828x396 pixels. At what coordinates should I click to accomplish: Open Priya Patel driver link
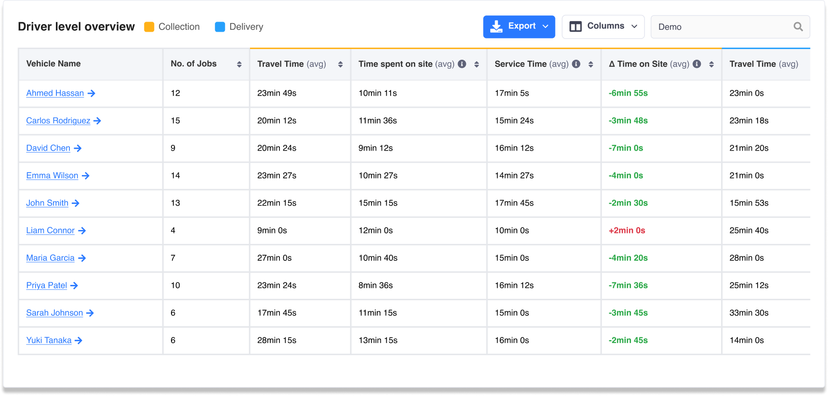coord(47,285)
